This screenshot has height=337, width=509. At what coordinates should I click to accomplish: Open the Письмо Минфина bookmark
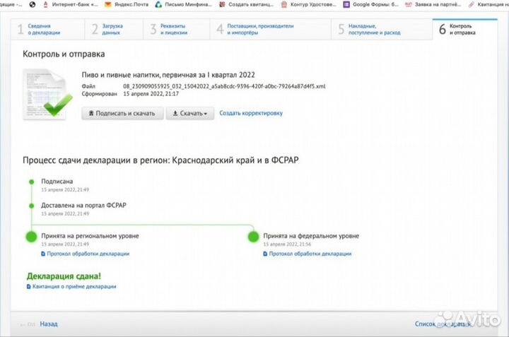[x=183, y=4]
